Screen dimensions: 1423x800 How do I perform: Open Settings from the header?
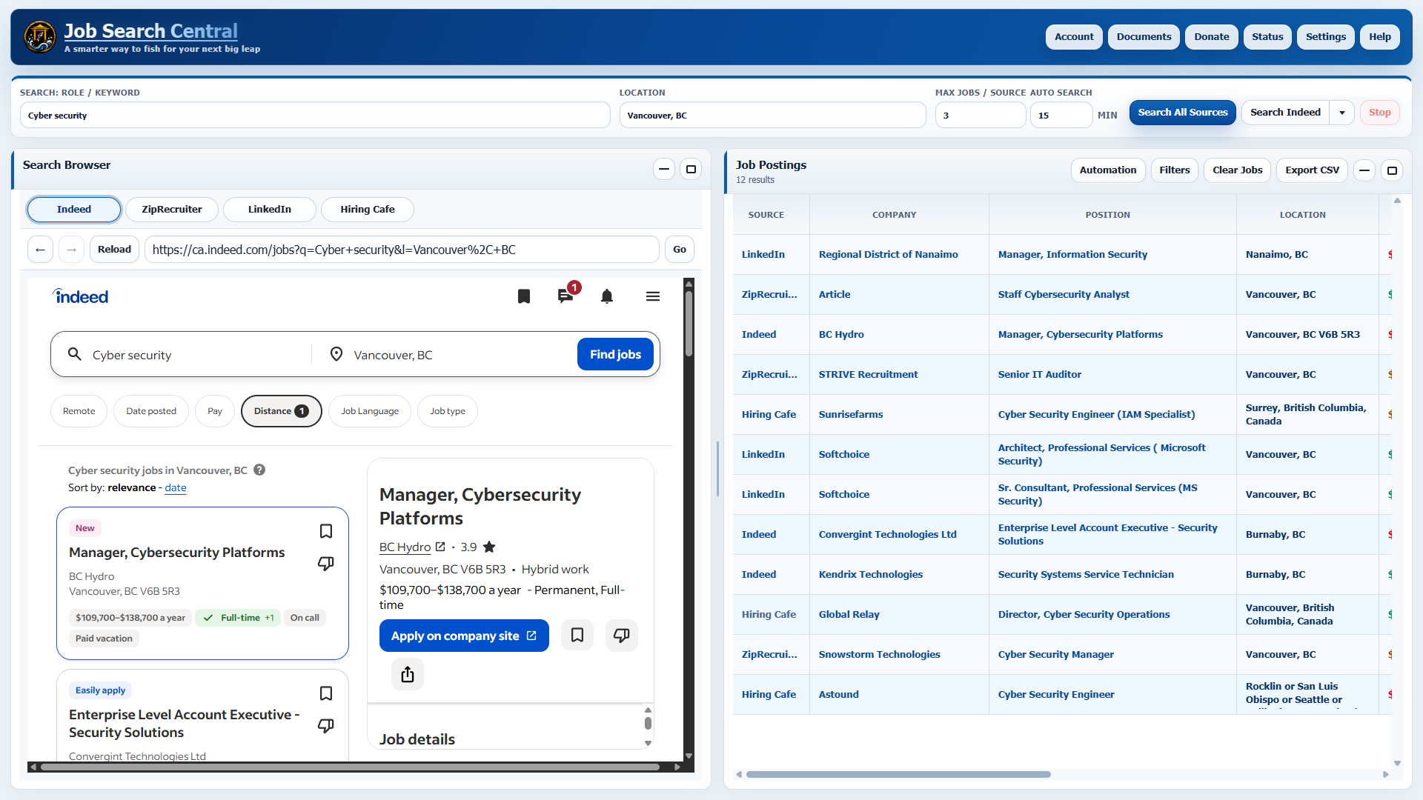click(1326, 37)
